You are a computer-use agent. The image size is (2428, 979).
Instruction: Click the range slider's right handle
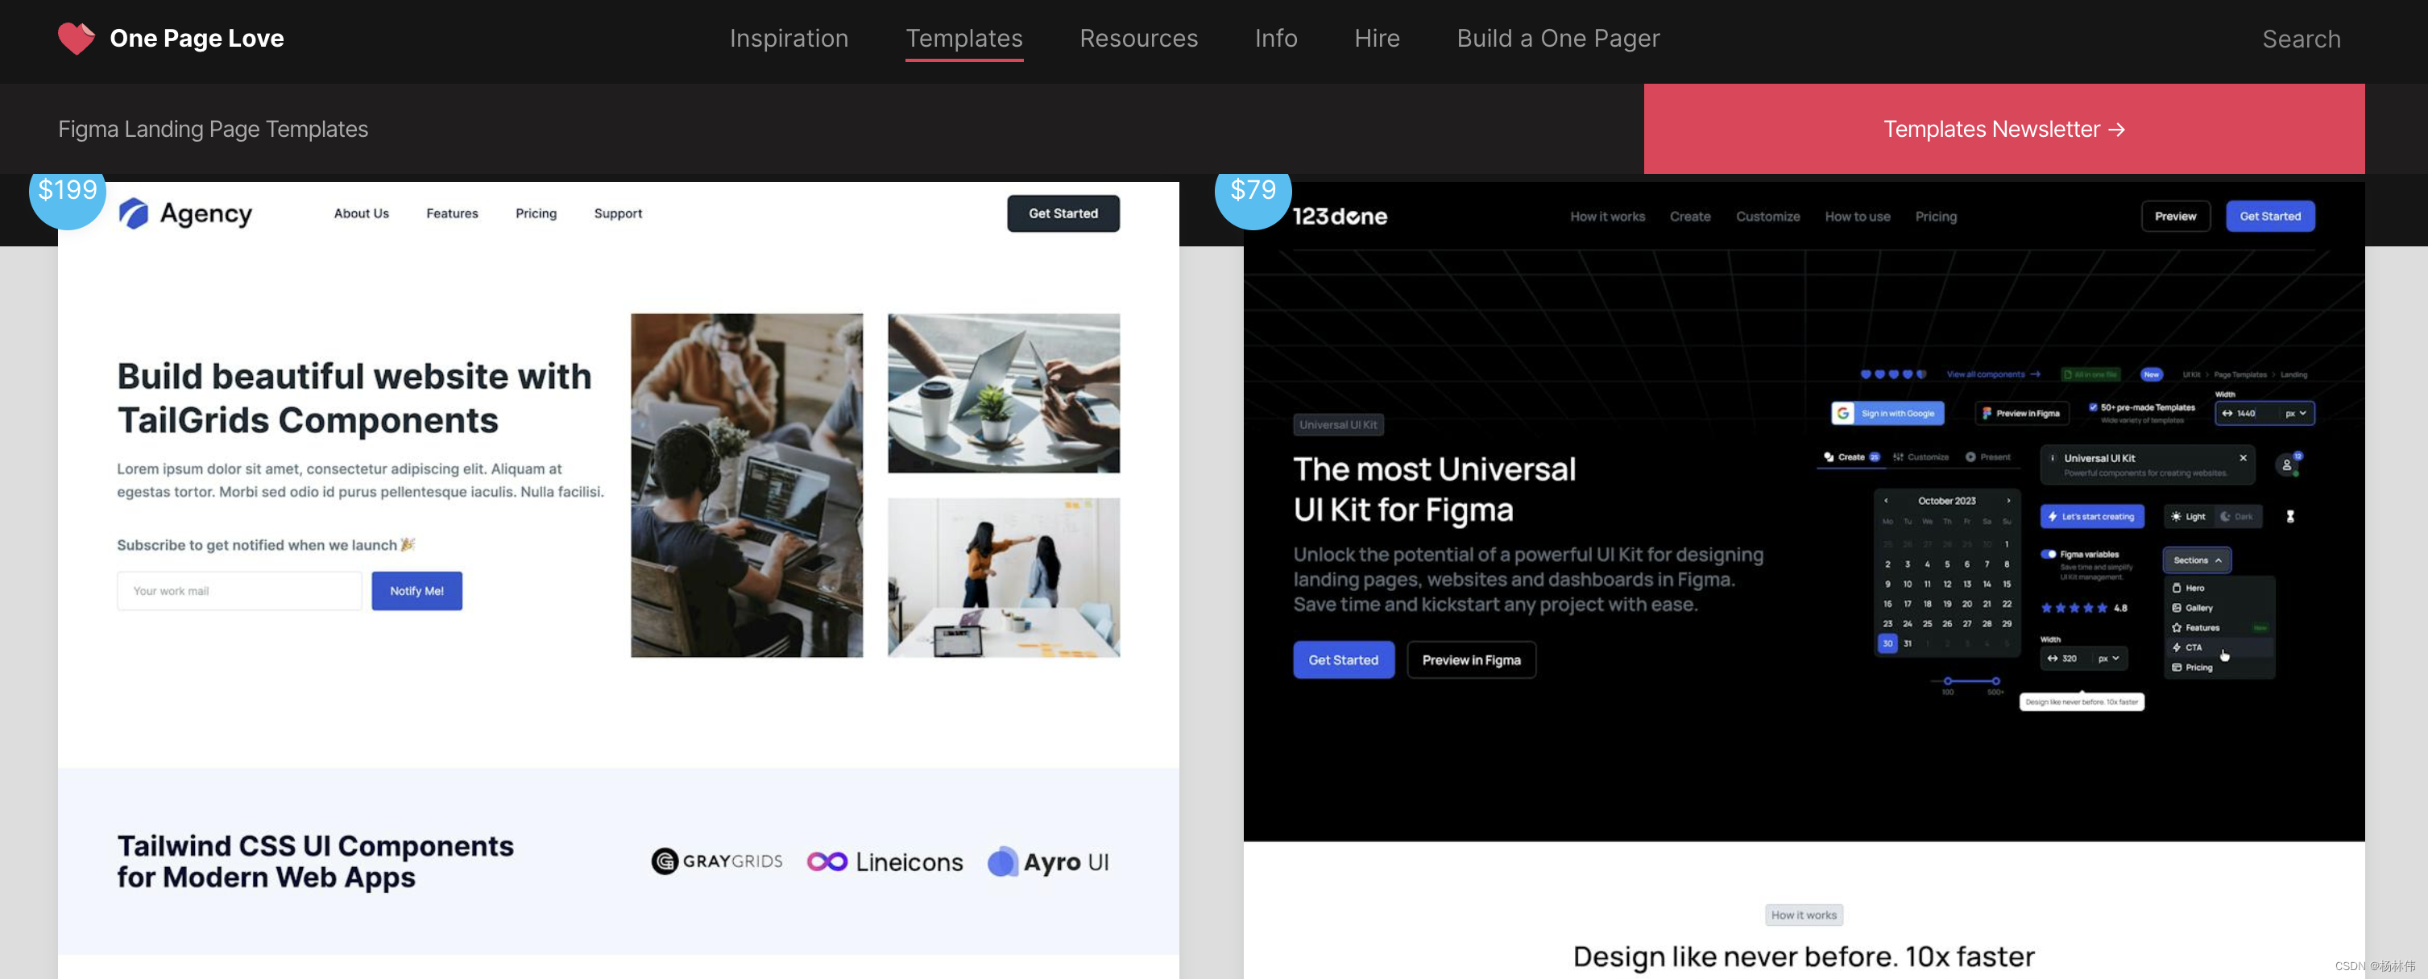point(1995,680)
